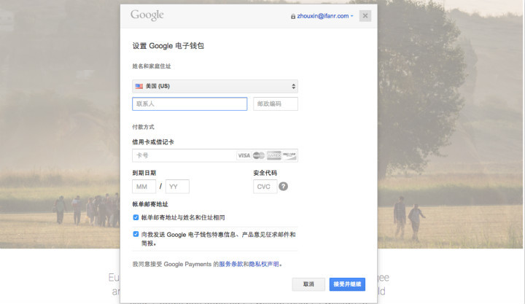Select the MM expiration month field
This screenshot has width=525, height=304.
(x=144, y=187)
